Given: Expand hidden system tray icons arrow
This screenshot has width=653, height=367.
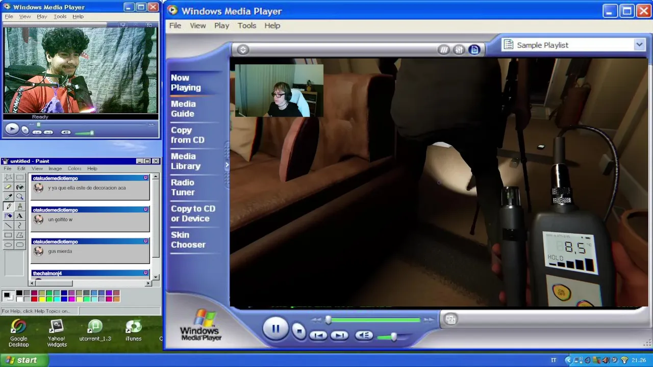Looking at the screenshot, I should tap(568, 360).
